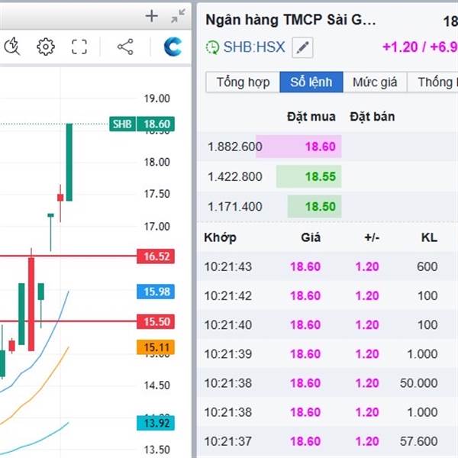Click the cyan 13.92 indicator label
458x458 pixels.
[x=156, y=423]
